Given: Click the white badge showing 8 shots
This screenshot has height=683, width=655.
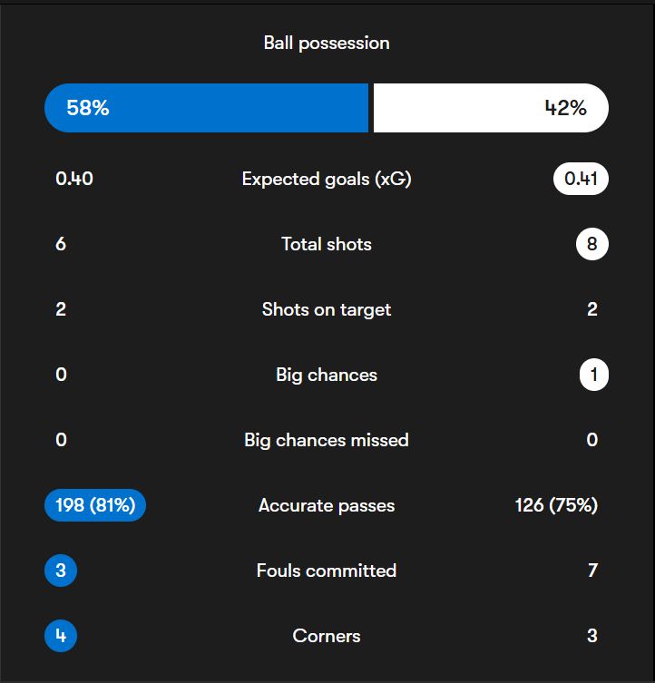Looking at the screenshot, I should coord(591,244).
